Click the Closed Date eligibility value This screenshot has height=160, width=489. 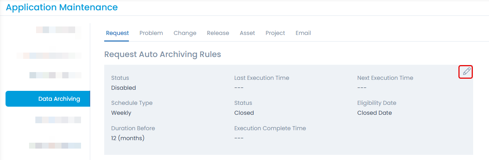(x=374, y=113)
